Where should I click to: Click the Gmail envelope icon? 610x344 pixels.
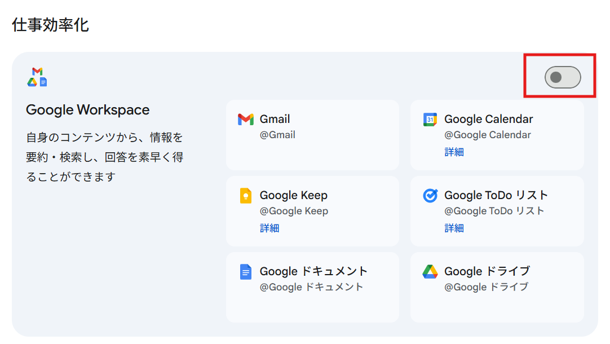(245, 119)
